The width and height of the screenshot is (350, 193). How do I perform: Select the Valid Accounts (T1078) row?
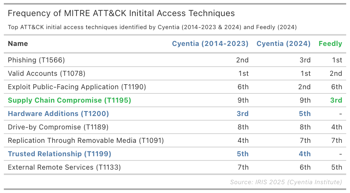(46, 74)
